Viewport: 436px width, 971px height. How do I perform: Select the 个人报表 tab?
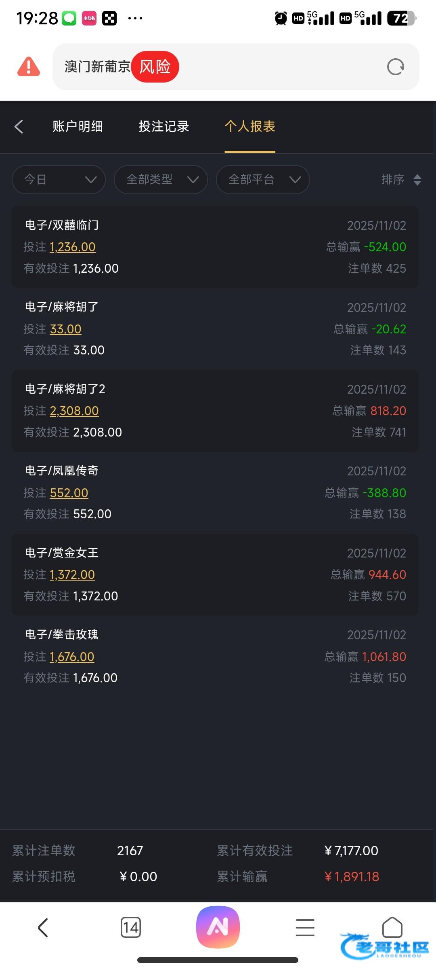(x=250, y=127)
